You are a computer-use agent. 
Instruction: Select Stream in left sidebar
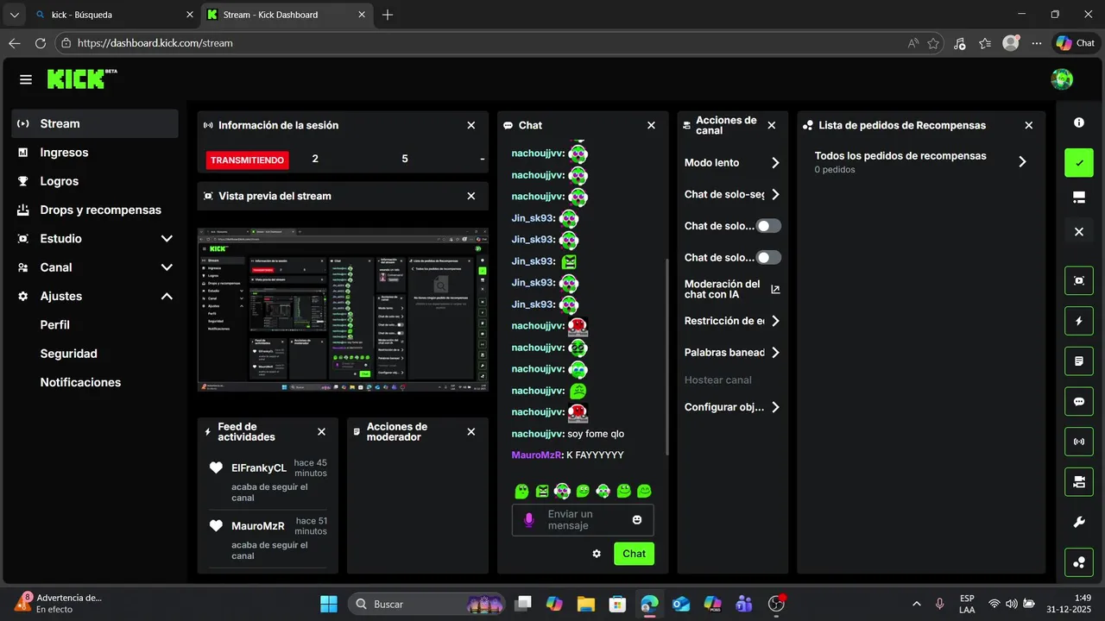point(95,123)
